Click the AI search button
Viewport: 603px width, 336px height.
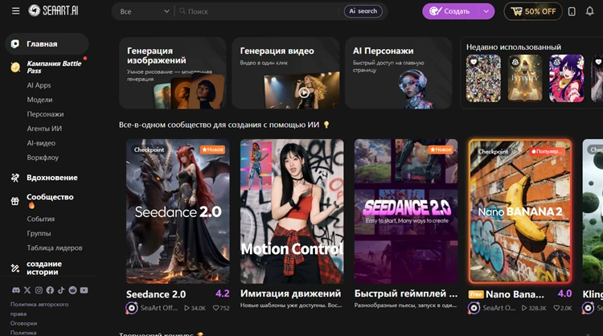pyautogui.click(x=363, y=11)
